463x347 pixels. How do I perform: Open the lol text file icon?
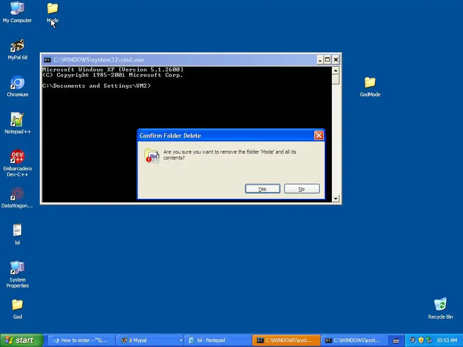(x=18, y=234)
